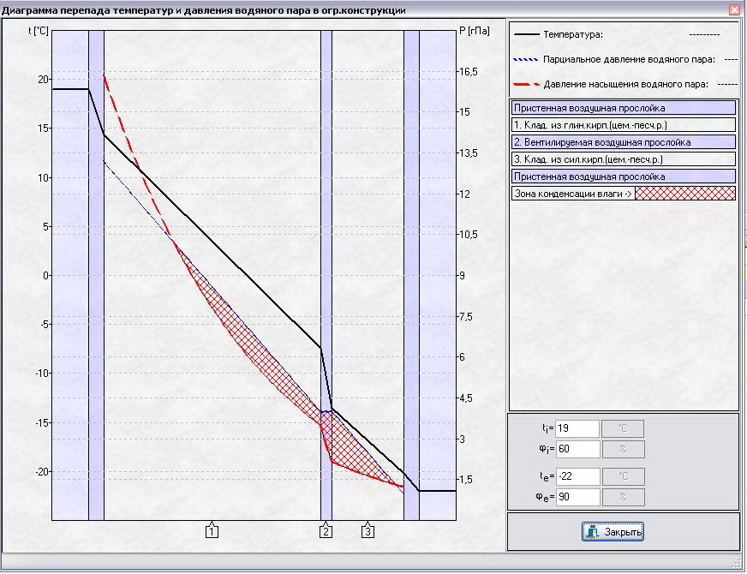Click the % unit button next to φe
Screen dimensions: 747x574
click(x=623, y=497)
